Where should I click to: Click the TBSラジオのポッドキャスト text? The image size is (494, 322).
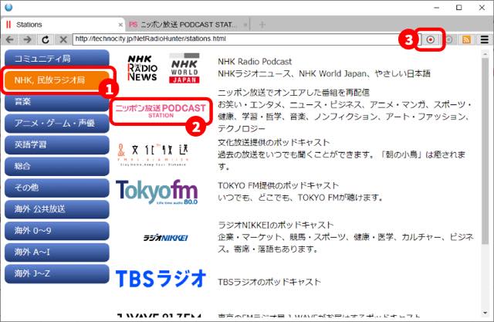pyautogui.click(x=269, y=282)
